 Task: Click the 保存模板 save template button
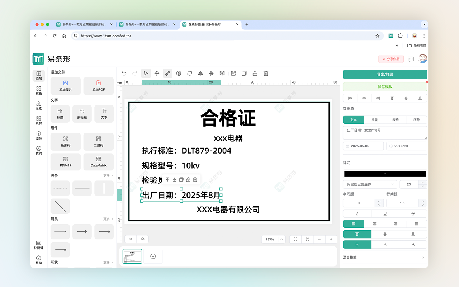384,86
